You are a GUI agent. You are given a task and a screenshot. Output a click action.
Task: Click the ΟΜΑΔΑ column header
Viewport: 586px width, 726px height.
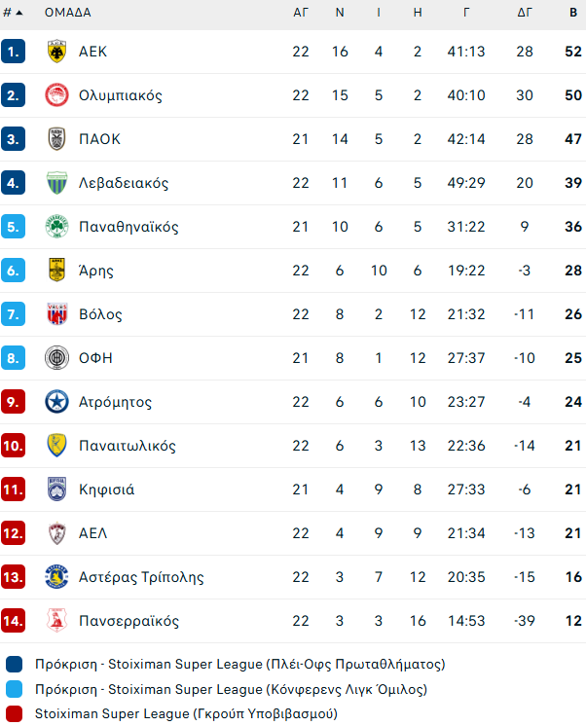[x=68, y=13]
